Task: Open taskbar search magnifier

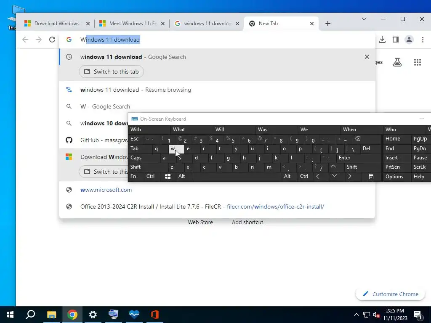Action: pos(30,315)
